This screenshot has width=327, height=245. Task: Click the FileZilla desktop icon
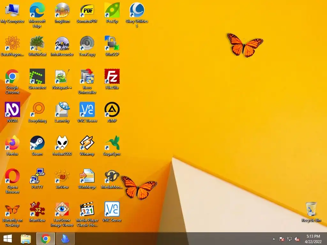[x=112, y=77]
